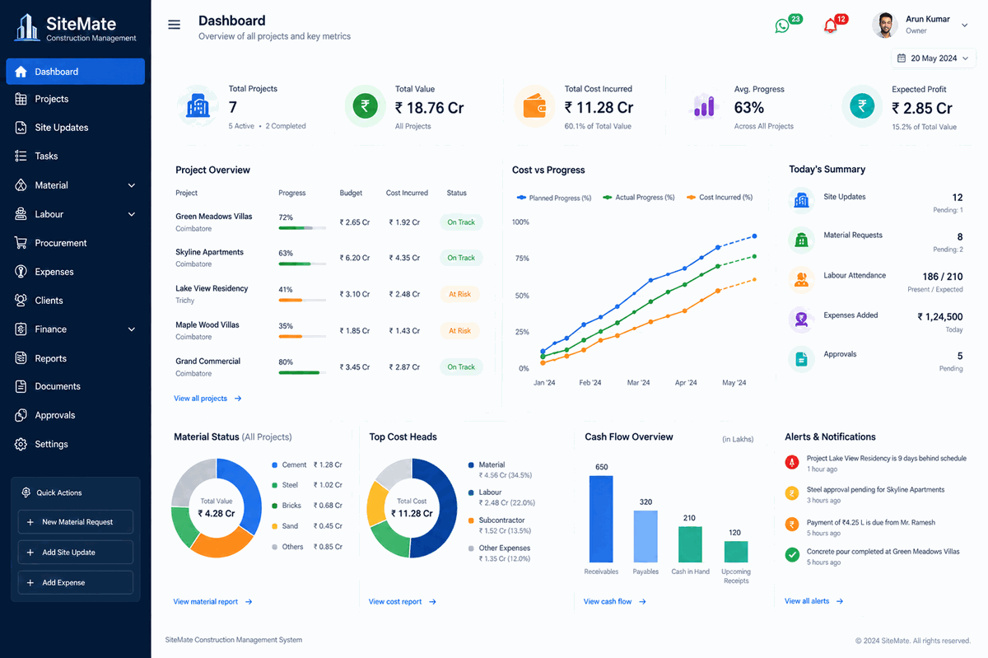Click the Expected Profit teal rupee icon
Screen dimensions: 988x658
point(862,105)
